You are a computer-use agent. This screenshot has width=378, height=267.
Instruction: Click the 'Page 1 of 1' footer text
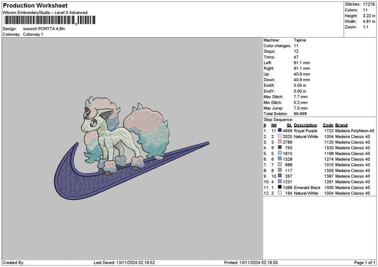(x=365, y=263)
